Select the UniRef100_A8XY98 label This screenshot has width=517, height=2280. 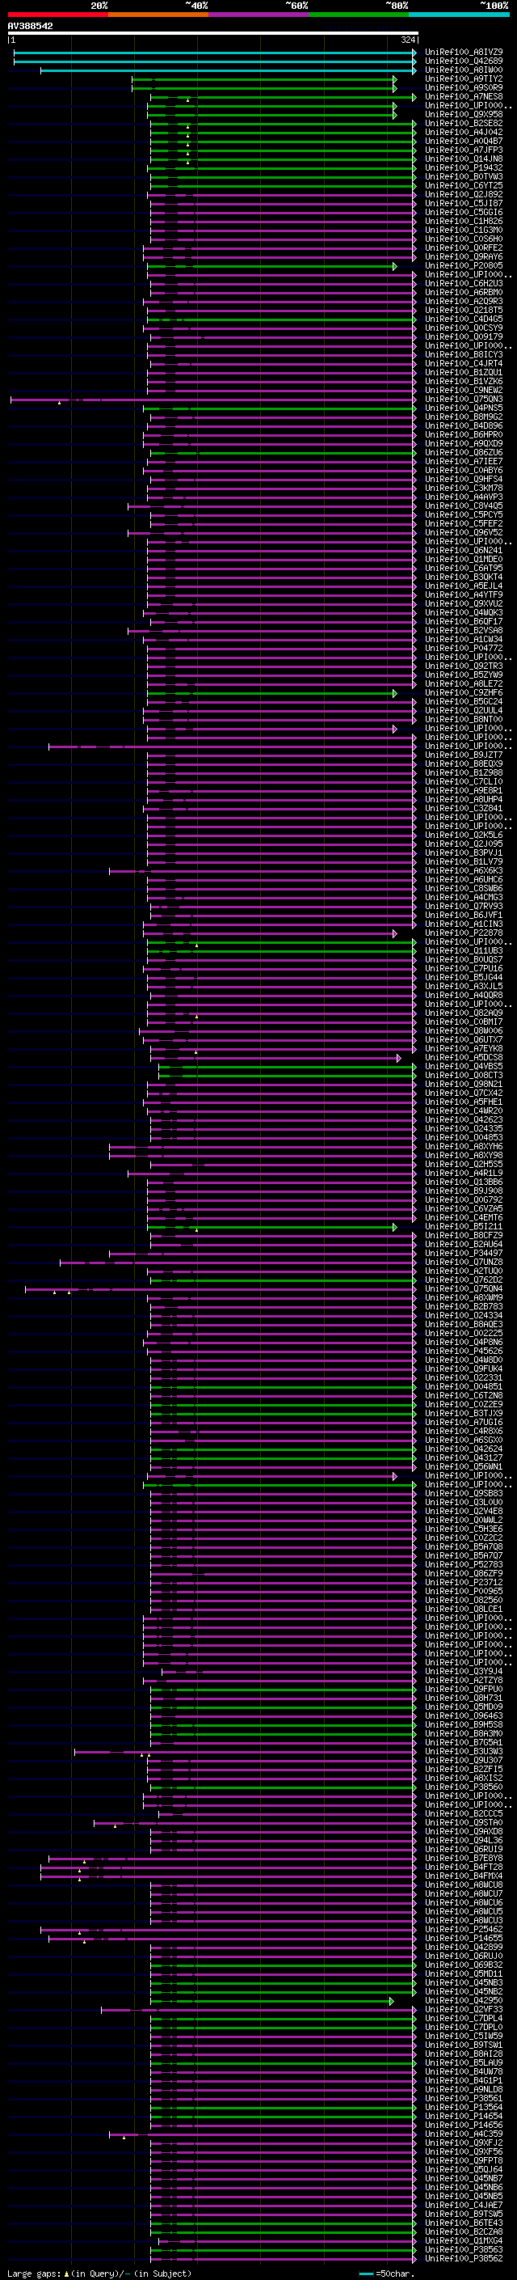click(x=464, y=1155)
